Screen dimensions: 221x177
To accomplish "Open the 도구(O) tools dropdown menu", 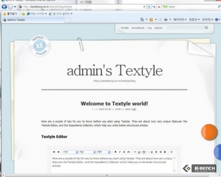I will 208,20.
